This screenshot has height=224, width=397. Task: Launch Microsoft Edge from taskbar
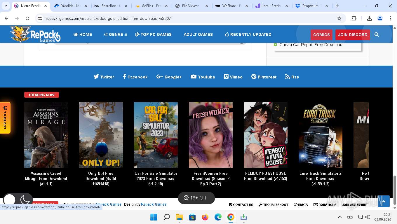click(218, 217)
